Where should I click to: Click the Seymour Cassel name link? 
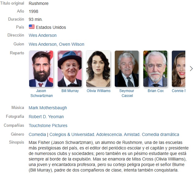pyautogui.click(x=127, y=93)
